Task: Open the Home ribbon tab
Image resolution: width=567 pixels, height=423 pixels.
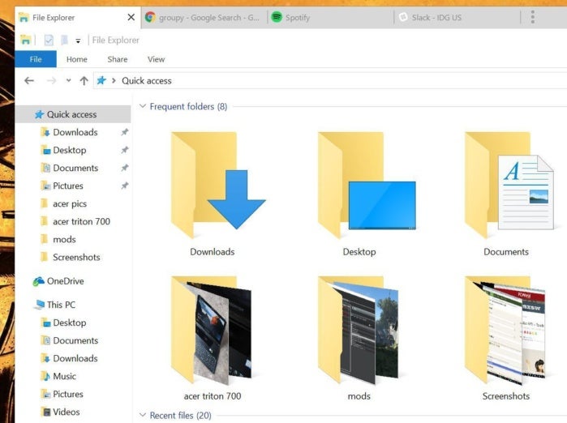Action: pyautogui.click(x=77, y=59)
